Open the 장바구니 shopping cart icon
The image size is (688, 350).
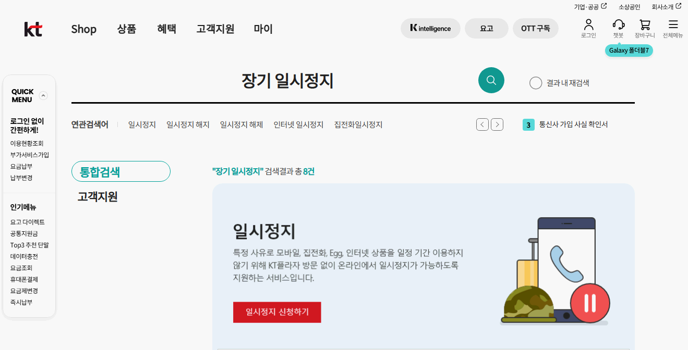tap(645, 27)
